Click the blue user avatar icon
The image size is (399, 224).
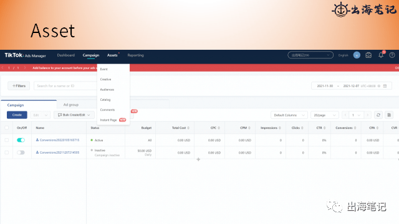click(357, 55)
